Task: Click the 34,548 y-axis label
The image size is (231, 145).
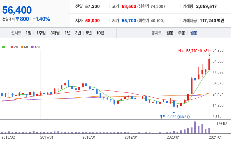Action: point(218,83)
